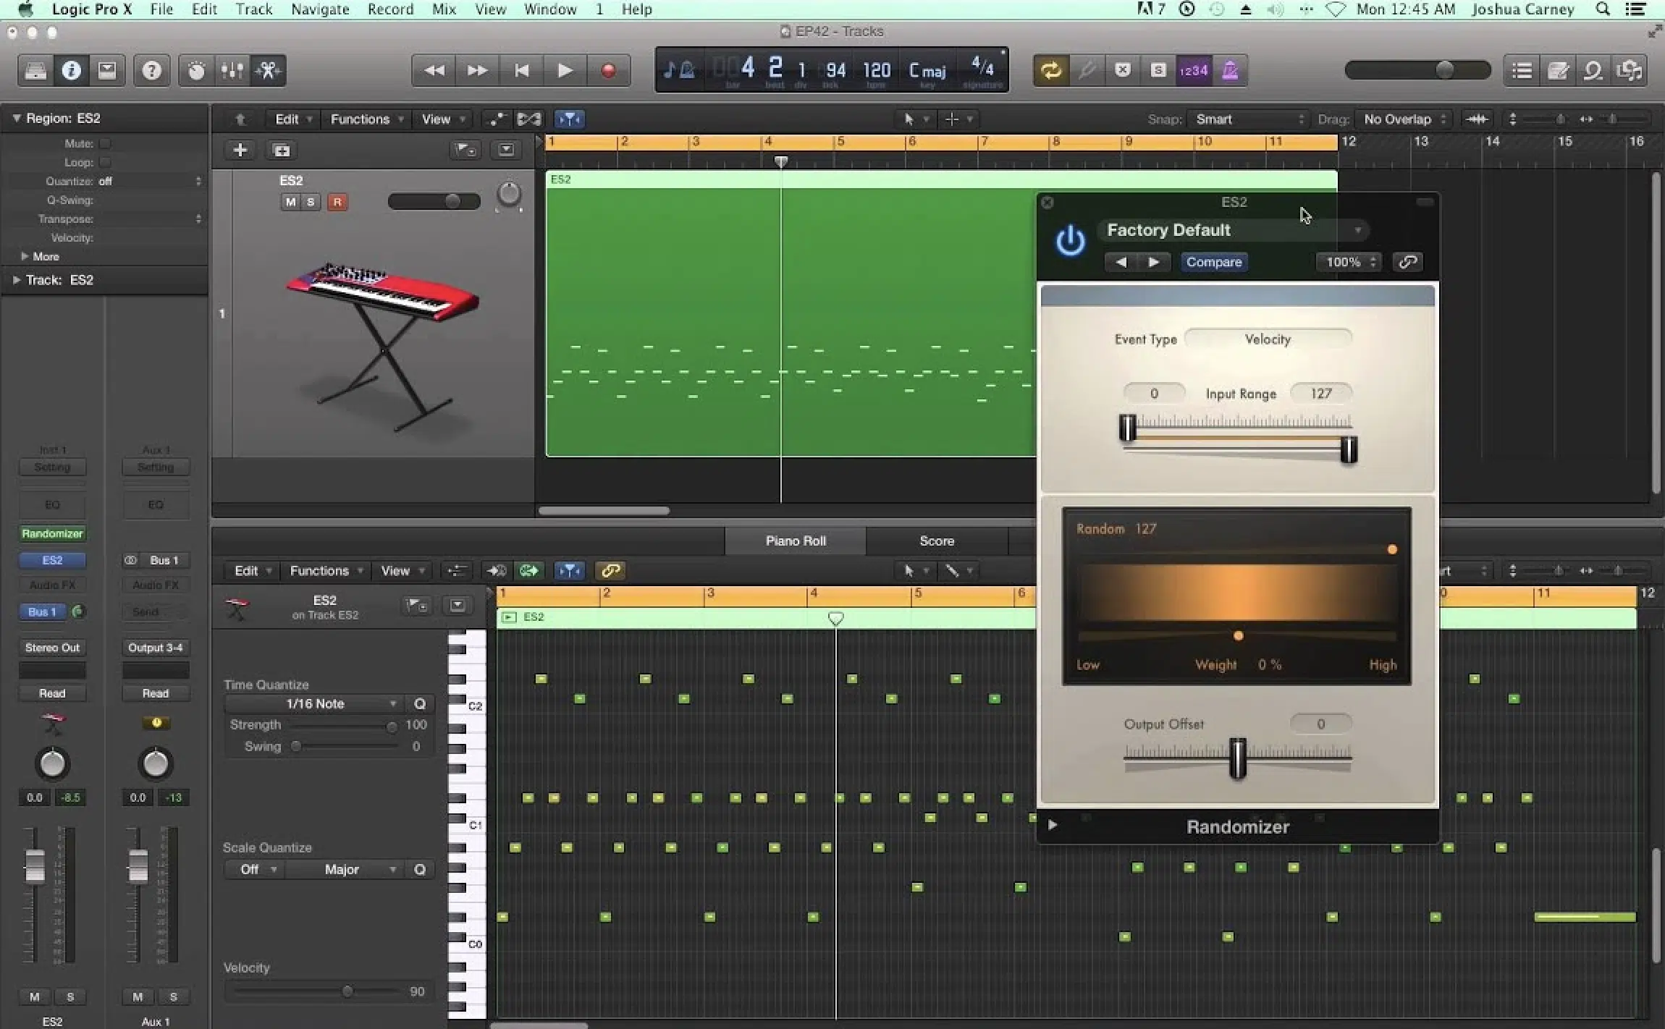This screenshot has height=1029, width=1665.
Task: Toggle MIDI Out green button in Piano Roll
Action: pos(528,570)
